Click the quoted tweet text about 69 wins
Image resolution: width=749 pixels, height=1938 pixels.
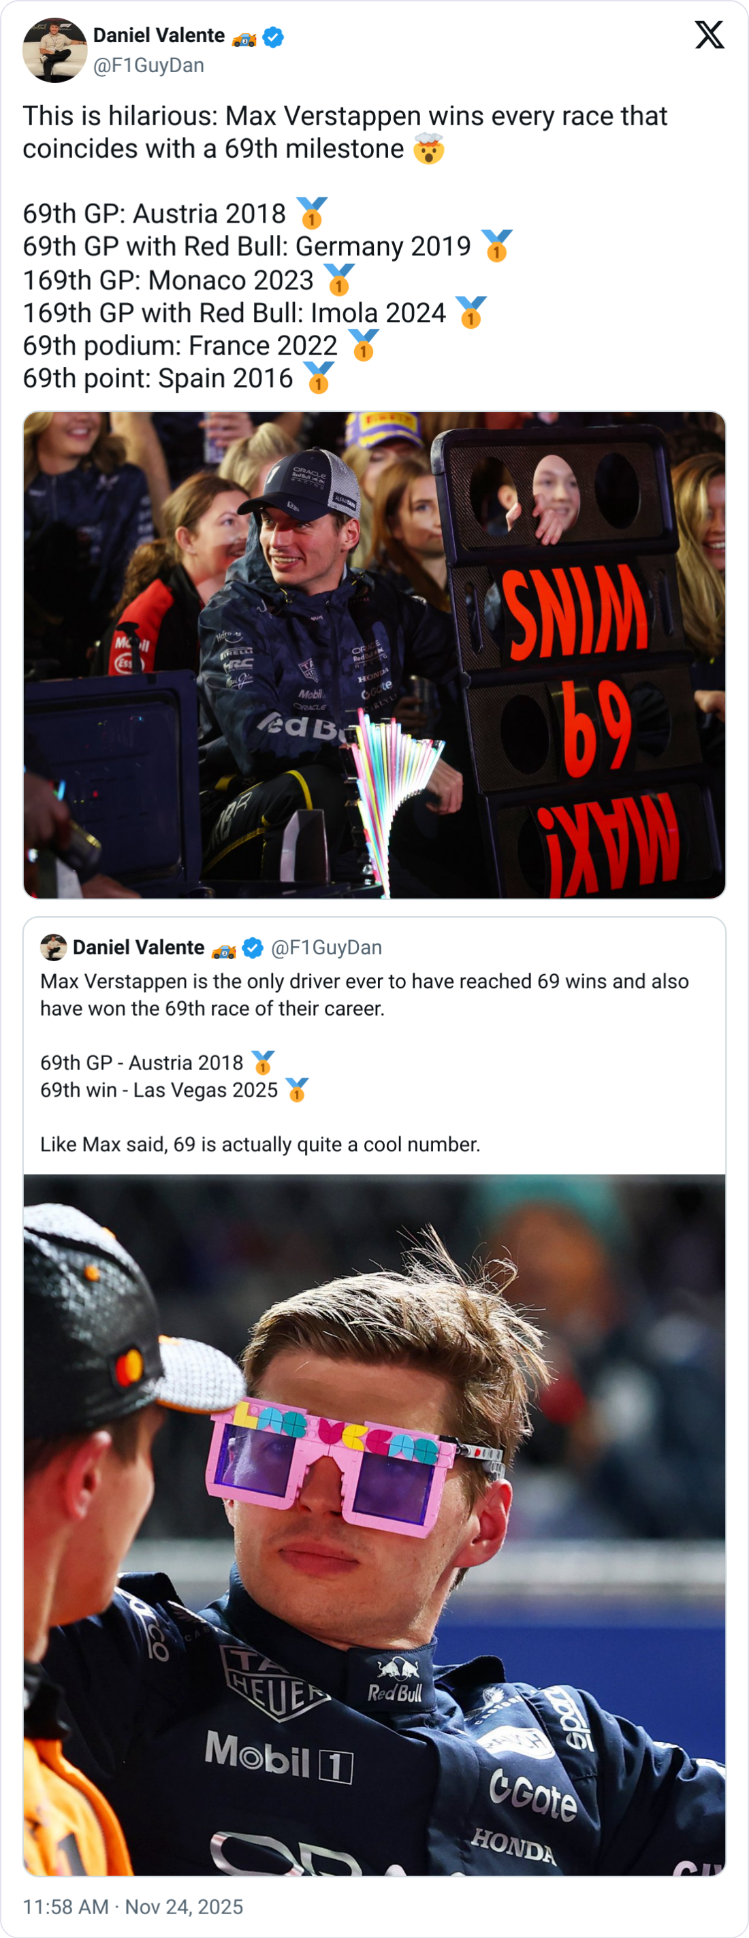coord(364,995)
